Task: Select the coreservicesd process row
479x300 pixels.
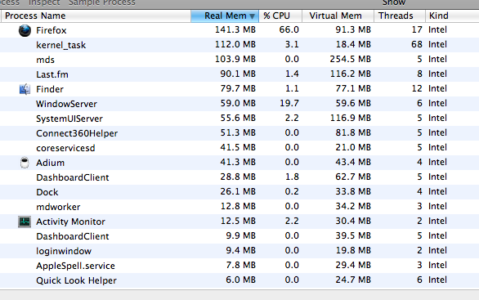Action: pos(239,148)
